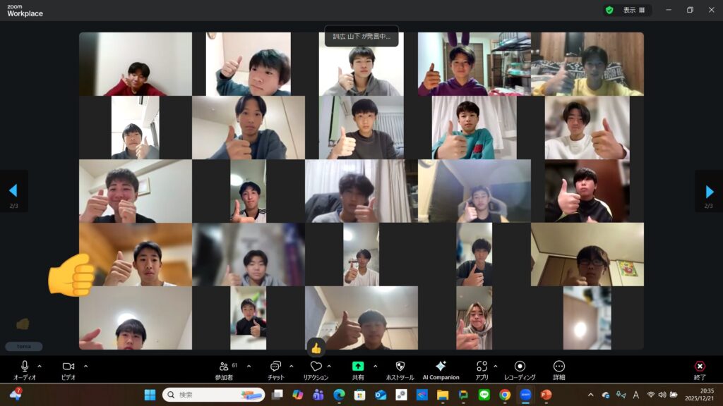
Task: Expand the video options chevron
Action: click(x=85, y=366)
